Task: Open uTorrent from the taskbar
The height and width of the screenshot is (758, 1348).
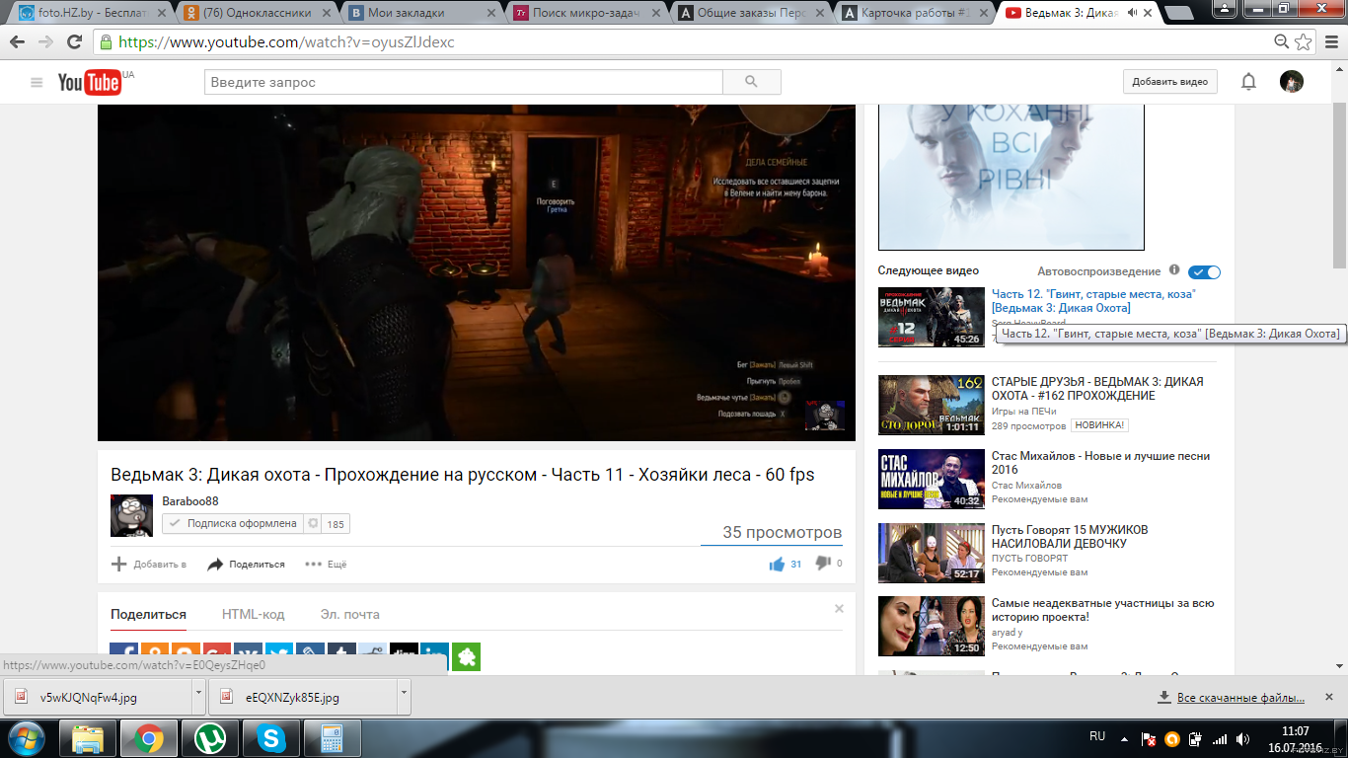Action: [x=209, y=738]
